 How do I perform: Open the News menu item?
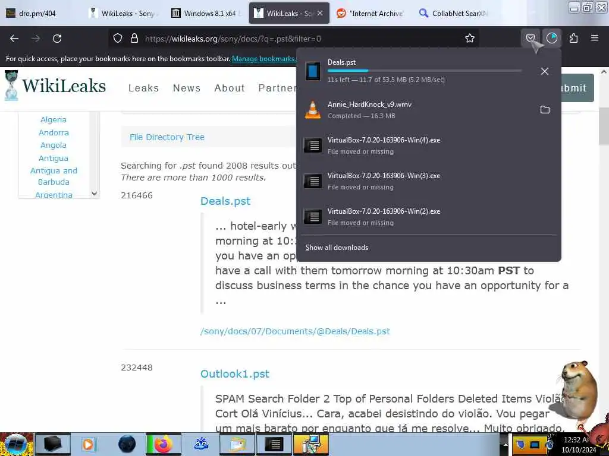tap(187, 88)
